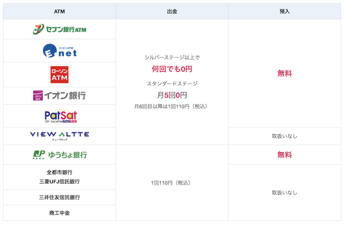Click the ATM column header
This screenshot has width=344, height=225.
coord(59,11)
